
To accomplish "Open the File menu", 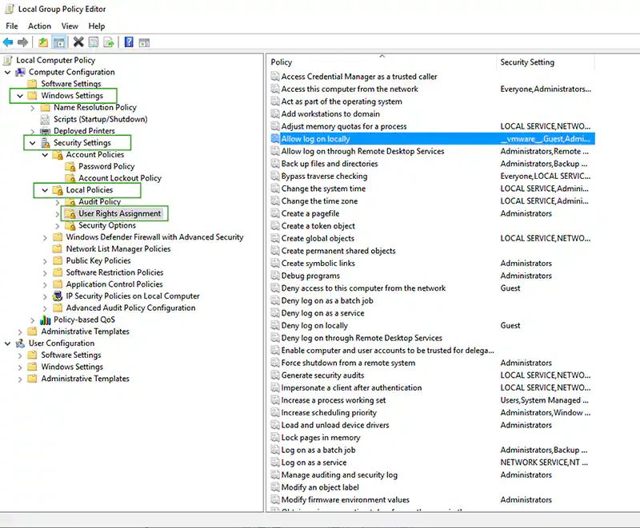I will click(12, 26).
